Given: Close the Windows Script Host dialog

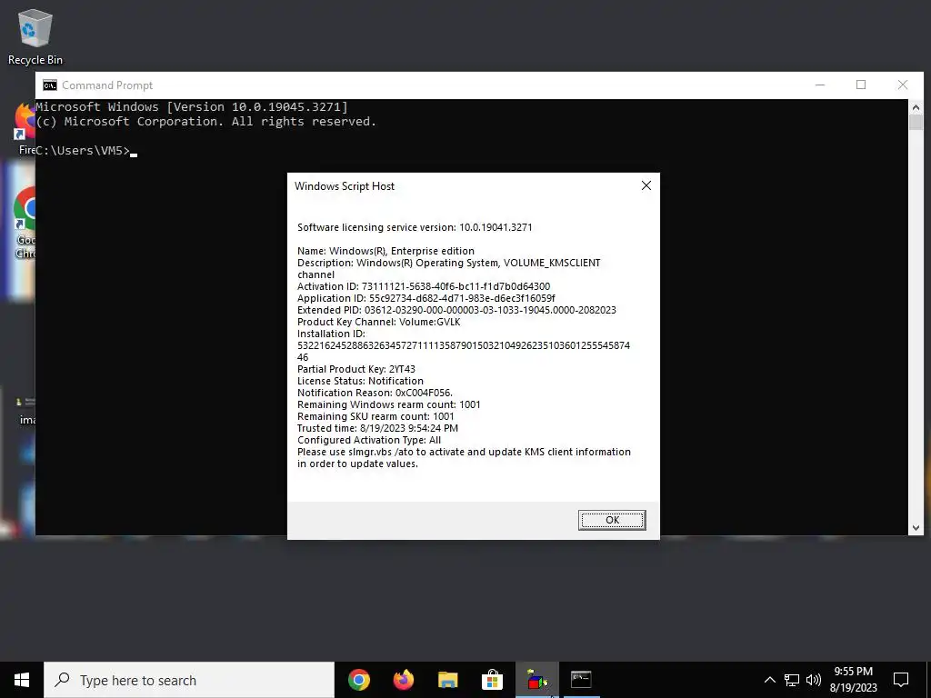Looking at the screenshot, I should [x=646, y=185].
